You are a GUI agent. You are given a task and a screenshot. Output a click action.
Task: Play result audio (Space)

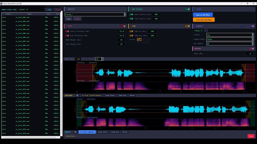[x=87, y=132]
